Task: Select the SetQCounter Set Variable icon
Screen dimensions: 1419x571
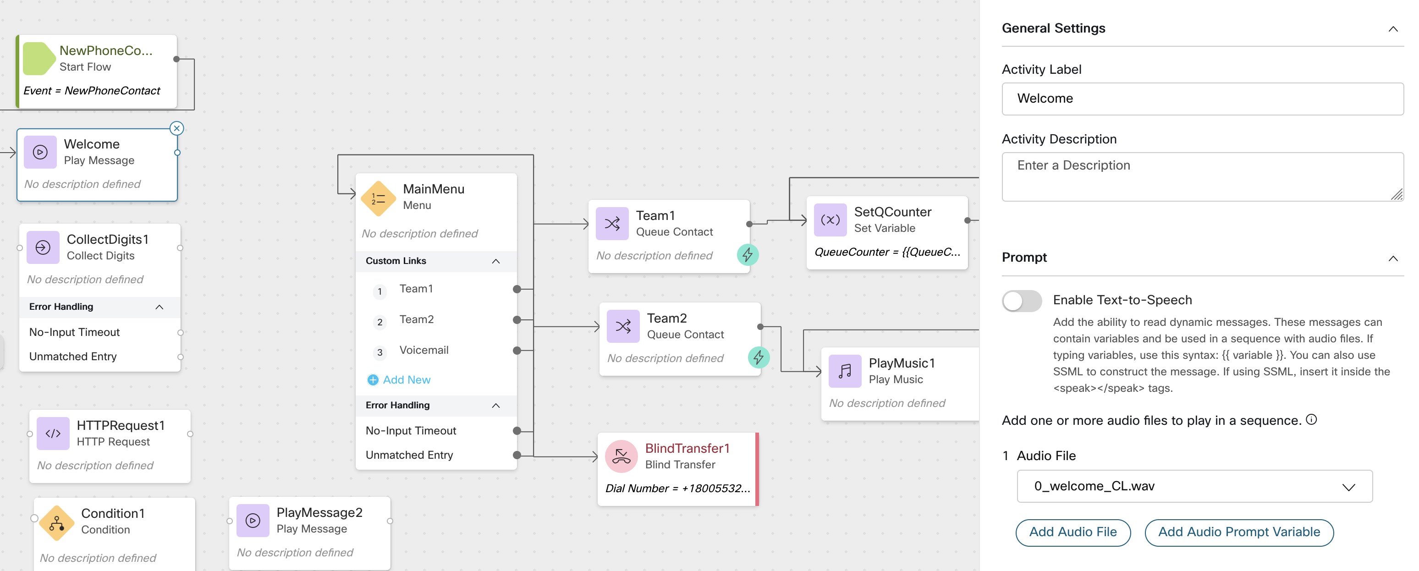Action: (830, 220)
